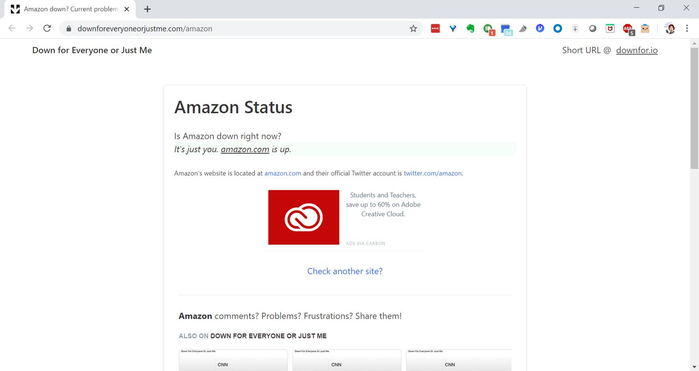Image resolution: width=699 pixels, height=371 pixels.
Task: Open Chrome's three-dot menu
Action: click(x=687, y=28)
